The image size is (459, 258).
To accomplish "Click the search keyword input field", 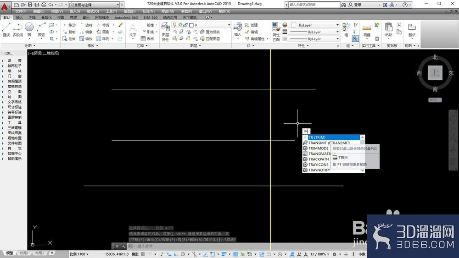I will [314, 5].
